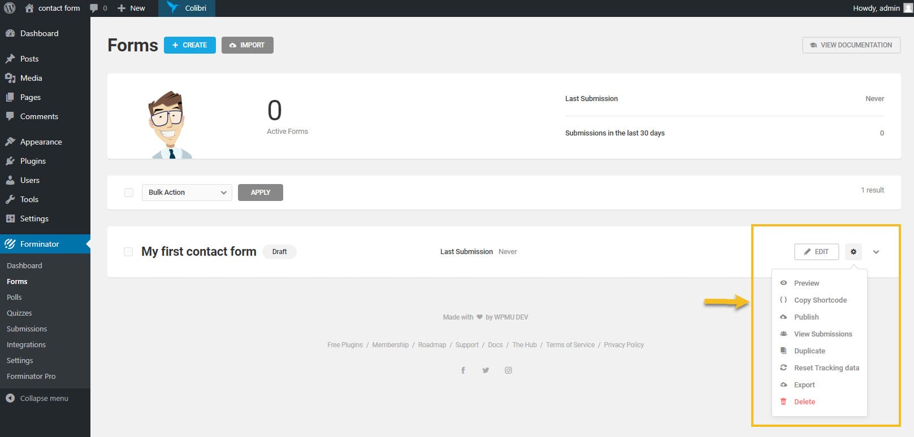Open The Hub footer link
This screenshot has height=437, width=914.
click(525, 345)
